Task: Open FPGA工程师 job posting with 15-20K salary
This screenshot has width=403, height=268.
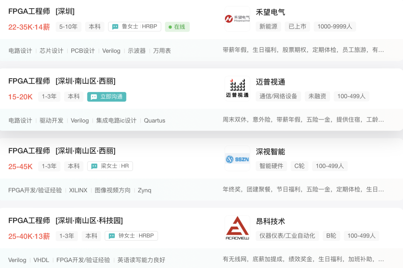Action: 62,81
